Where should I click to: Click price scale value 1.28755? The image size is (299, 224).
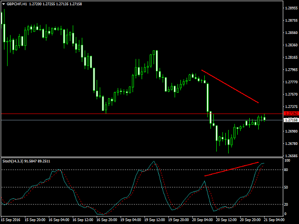[291, 21]
